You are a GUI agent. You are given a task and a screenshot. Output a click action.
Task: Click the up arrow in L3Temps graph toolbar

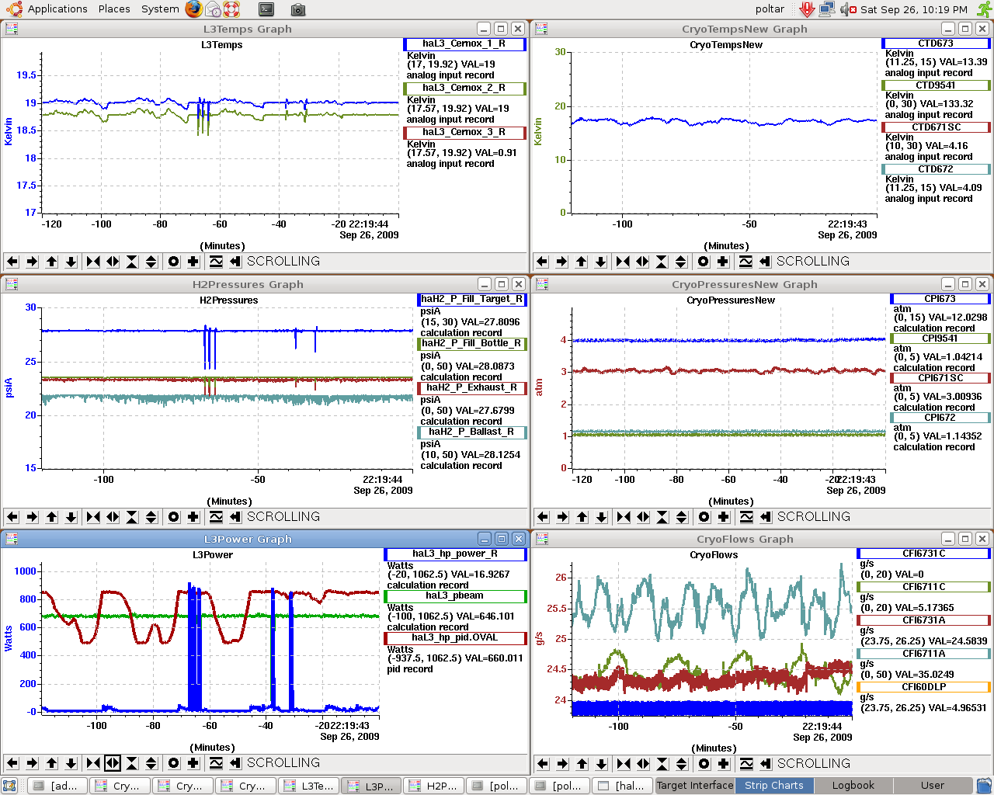(x=51, y=262)
